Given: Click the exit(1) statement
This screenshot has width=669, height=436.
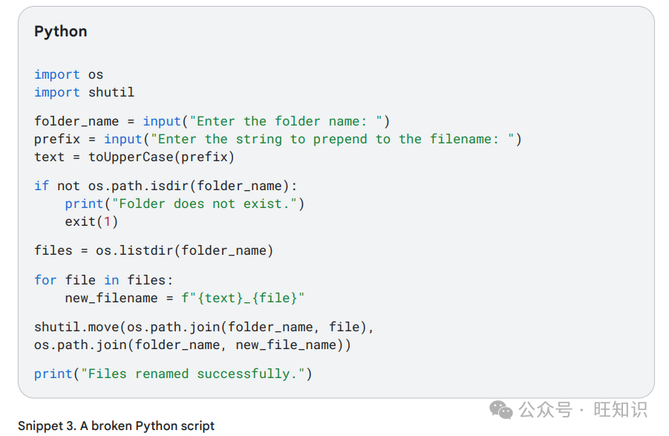Looking at the screenshot, I should pyautogui.click(x=91, y=222).
